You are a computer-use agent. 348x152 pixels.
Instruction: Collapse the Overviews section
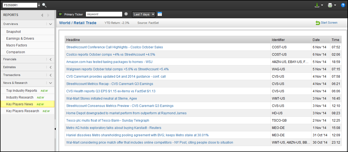[x=50, y=24]
